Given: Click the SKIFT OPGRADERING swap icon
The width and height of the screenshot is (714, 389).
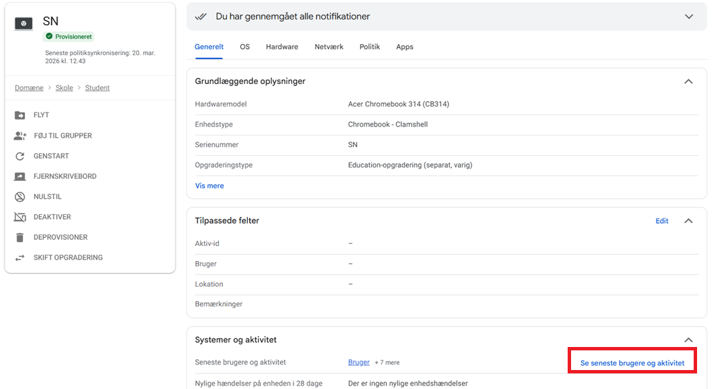Looking at the screenshot, I should click(x=20, y=258).
